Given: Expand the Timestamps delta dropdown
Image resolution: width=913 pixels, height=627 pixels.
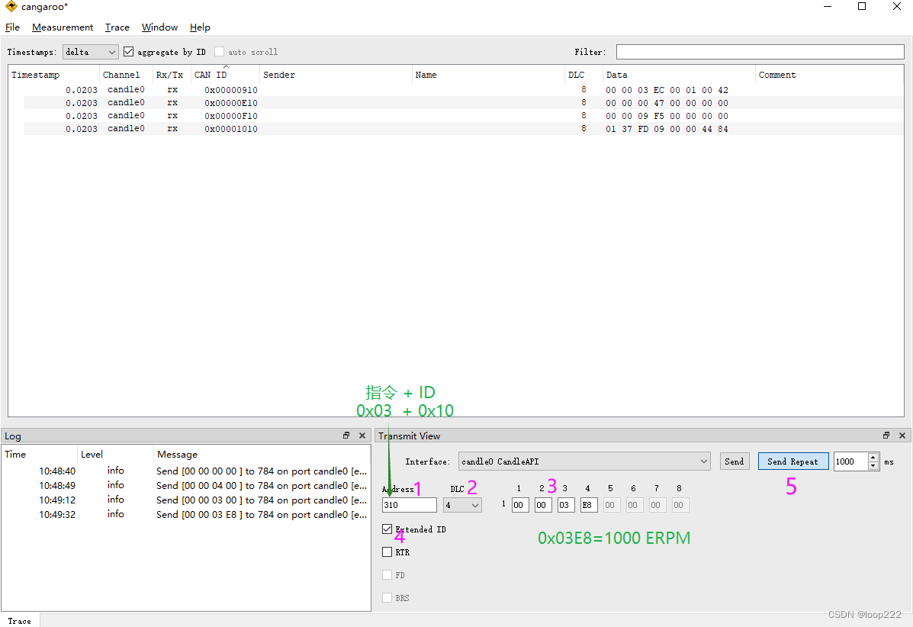Looking at the screenshot, I should coord(90,52).
